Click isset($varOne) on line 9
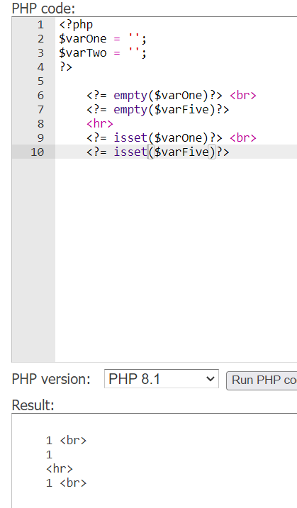This screenshot has width=297, height=508. (x=160, y=137)
